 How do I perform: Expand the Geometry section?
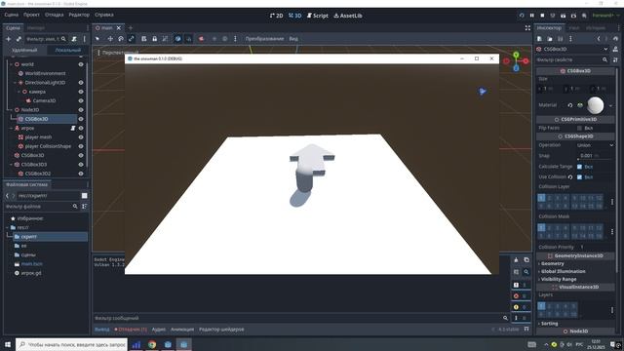pyautogui.click(x=553, y=264)
